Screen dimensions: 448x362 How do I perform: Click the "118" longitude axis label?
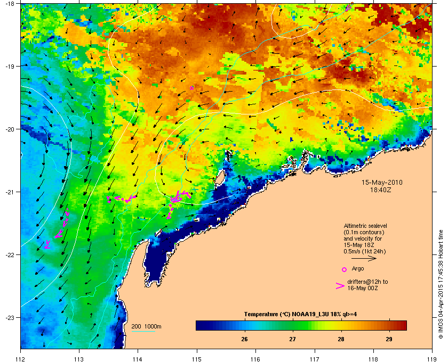click(x=373, y=359)
